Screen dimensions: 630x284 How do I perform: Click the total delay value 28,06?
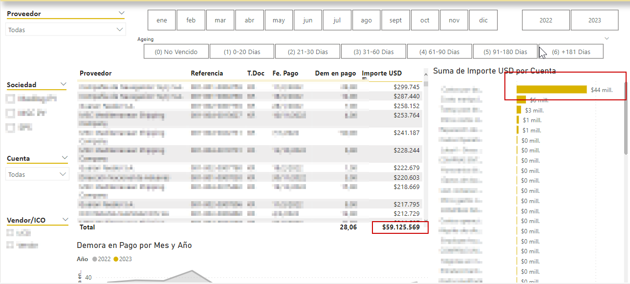[x=348, y=227]
